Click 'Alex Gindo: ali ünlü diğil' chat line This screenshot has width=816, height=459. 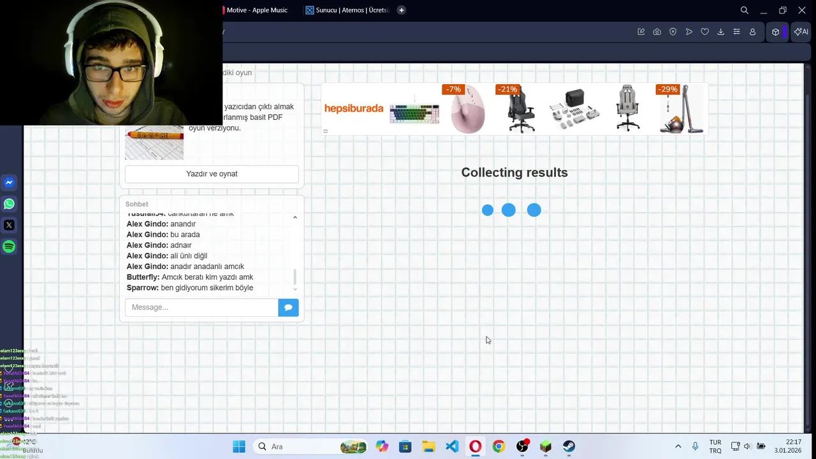[167, 256]
